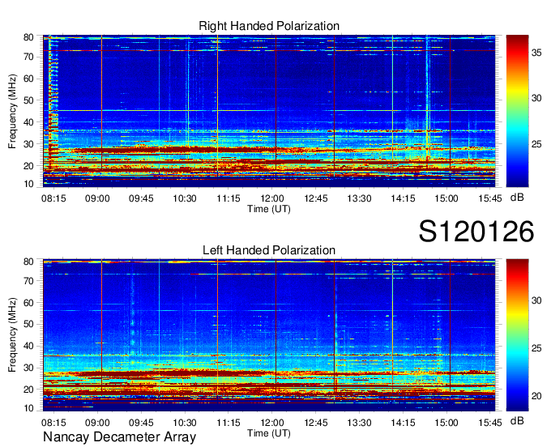Screen dimensions: 551x447
Task: Click the 30 value on Right Handed color bar
Action: point(536,98)
